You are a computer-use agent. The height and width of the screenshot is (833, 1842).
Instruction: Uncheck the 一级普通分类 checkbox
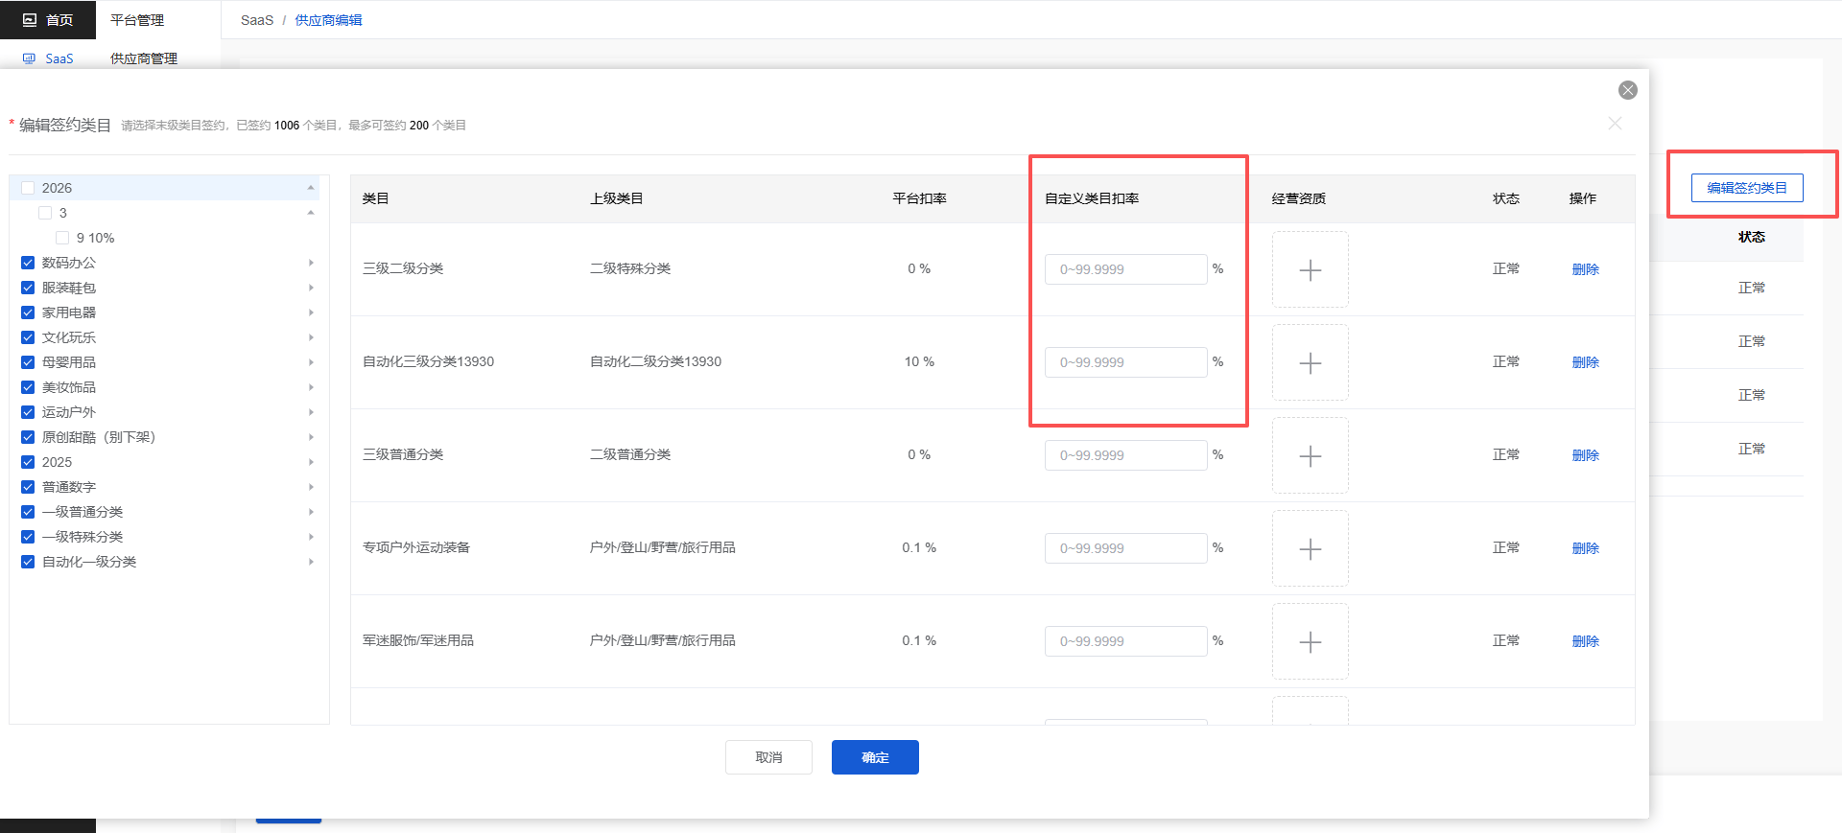pyautogui.click(x=28, y=512)
